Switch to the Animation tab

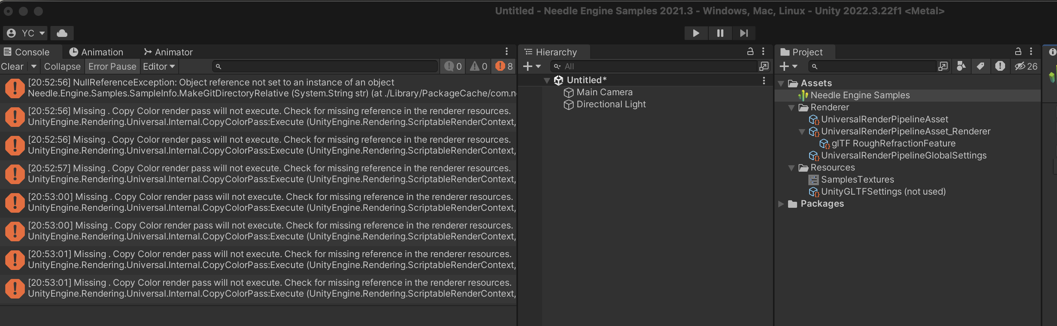96,52
